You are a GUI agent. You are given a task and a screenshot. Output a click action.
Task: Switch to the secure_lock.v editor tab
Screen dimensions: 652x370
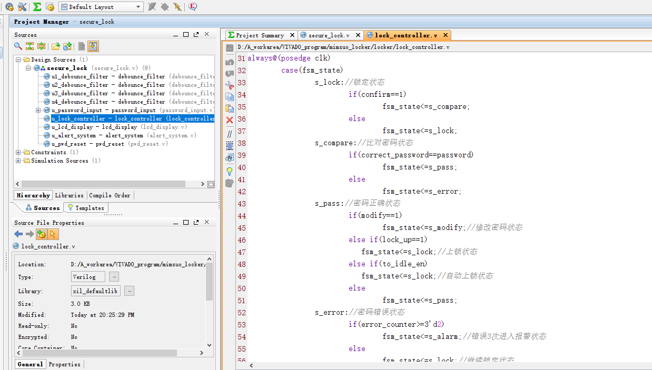[x=329, y=35]
